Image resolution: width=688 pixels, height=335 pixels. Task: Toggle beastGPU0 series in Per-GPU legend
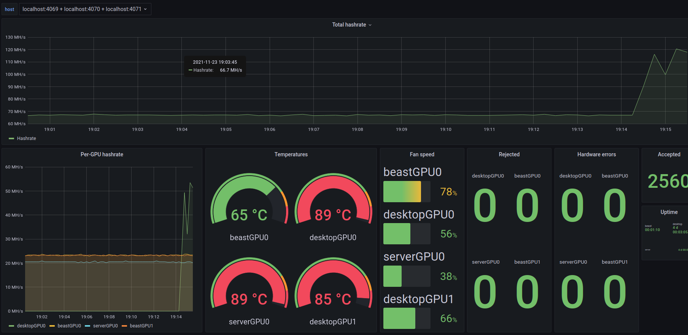point(69,326)
